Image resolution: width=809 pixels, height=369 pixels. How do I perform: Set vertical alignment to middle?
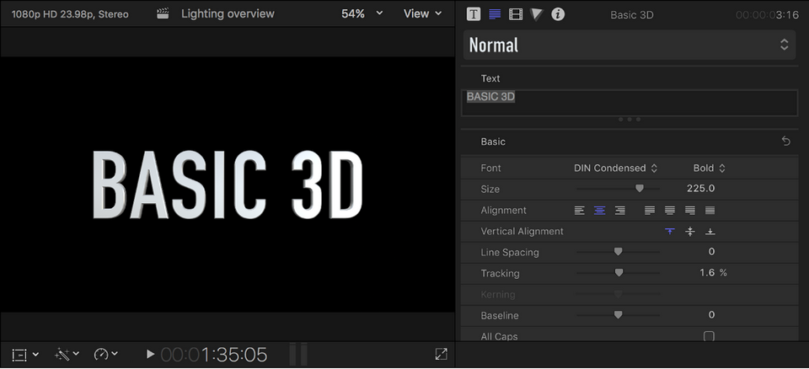(x=690, y=231)
